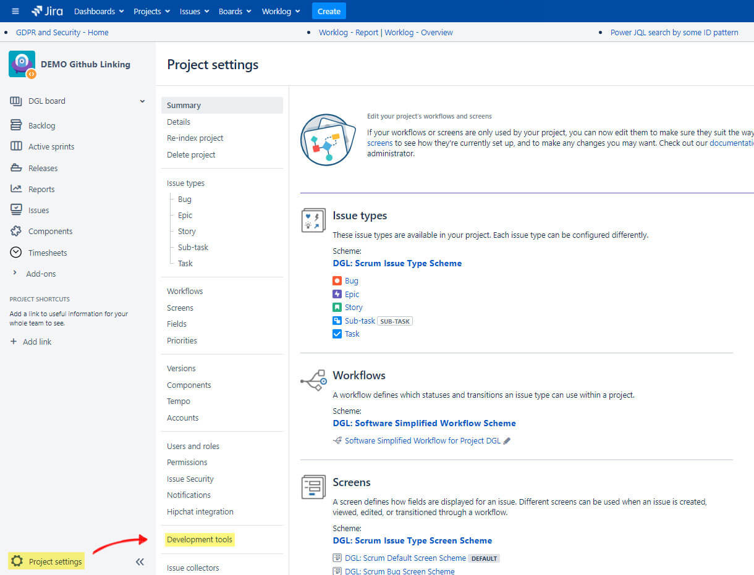This screenshot has height=575, width=754.
Task: Select Sub-task under Issue types tree
Action: coord(193,247)
